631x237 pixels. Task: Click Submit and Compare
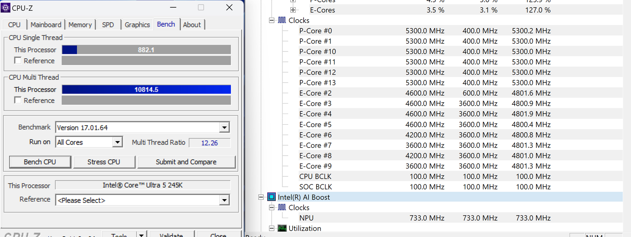click(x=186, y=162)
